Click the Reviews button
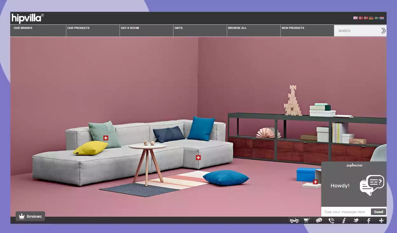397x233 pixels. [x=30, y=216]
